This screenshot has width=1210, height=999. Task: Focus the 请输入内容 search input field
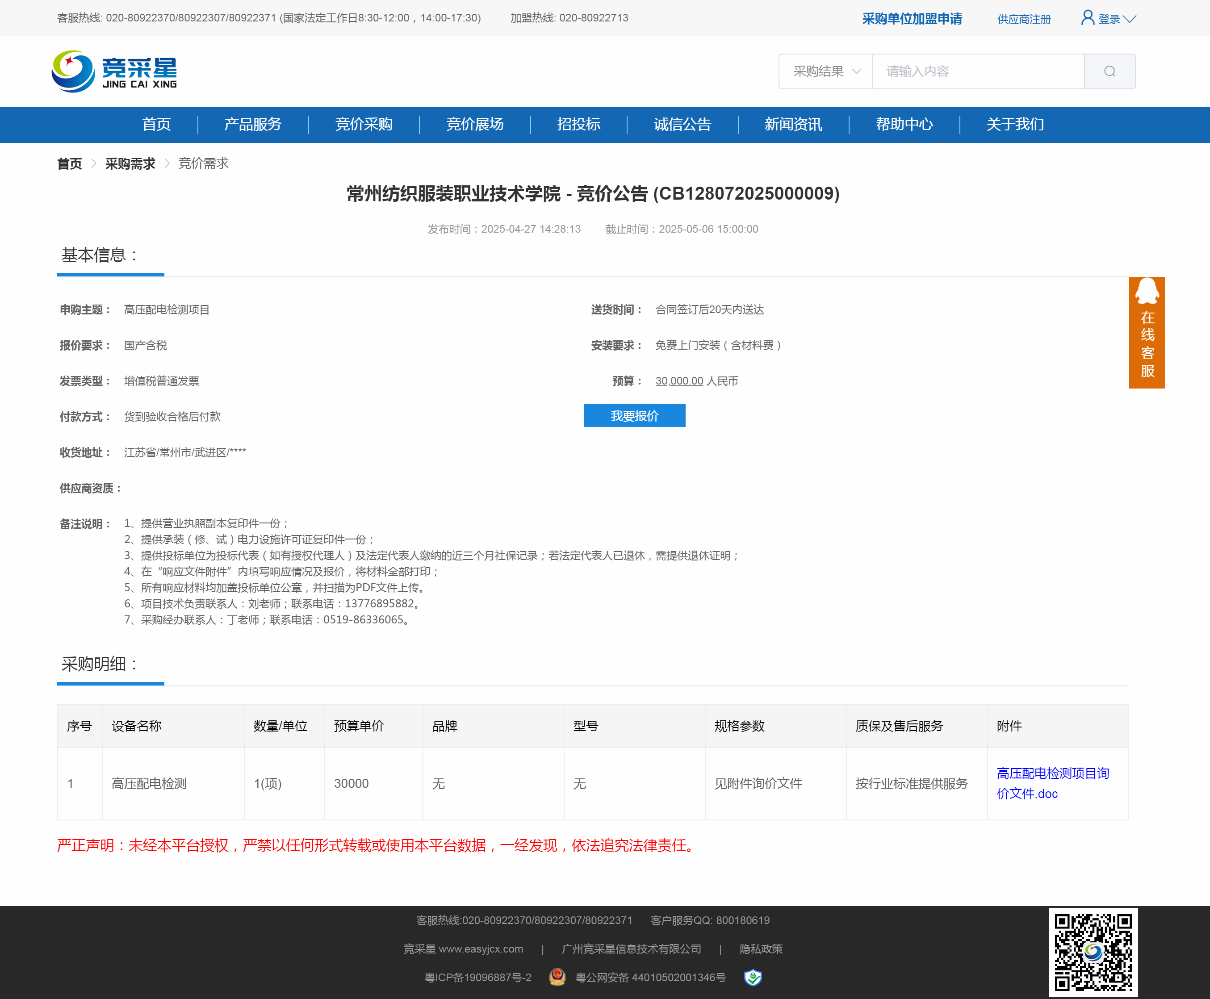[x=977, y=71]
